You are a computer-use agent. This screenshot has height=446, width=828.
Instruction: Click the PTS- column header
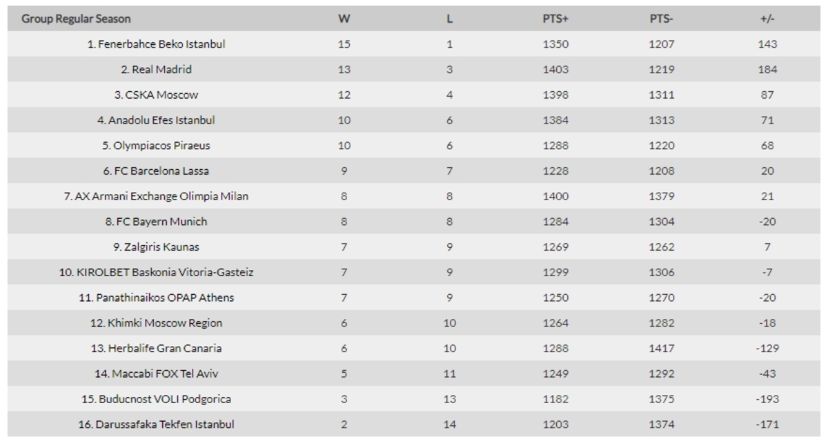(661, 19)
